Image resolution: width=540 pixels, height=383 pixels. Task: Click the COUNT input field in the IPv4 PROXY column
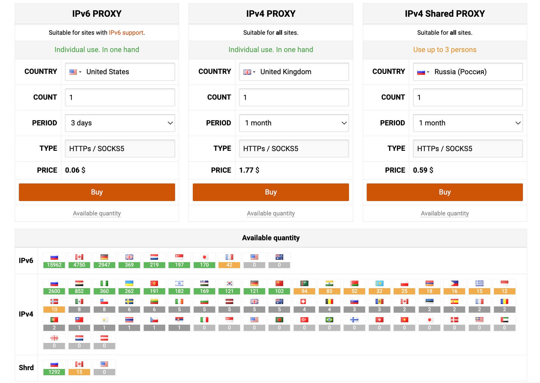coord(294,97)
